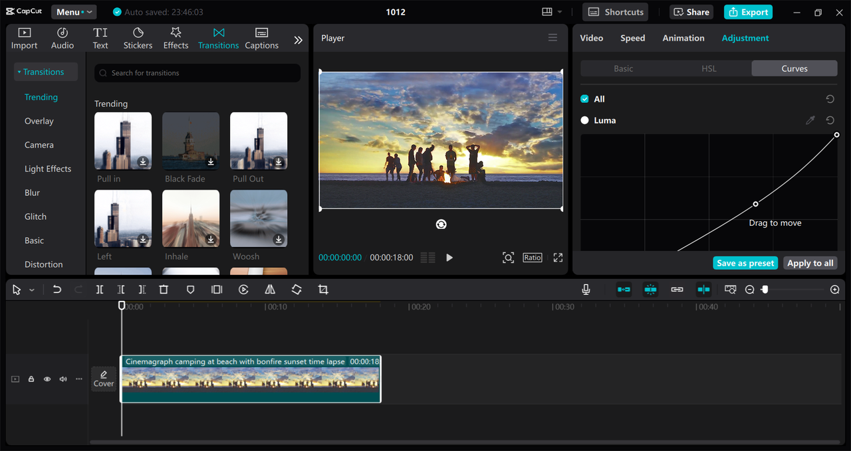
Task: Play the video preview
Action: [449, 258]
